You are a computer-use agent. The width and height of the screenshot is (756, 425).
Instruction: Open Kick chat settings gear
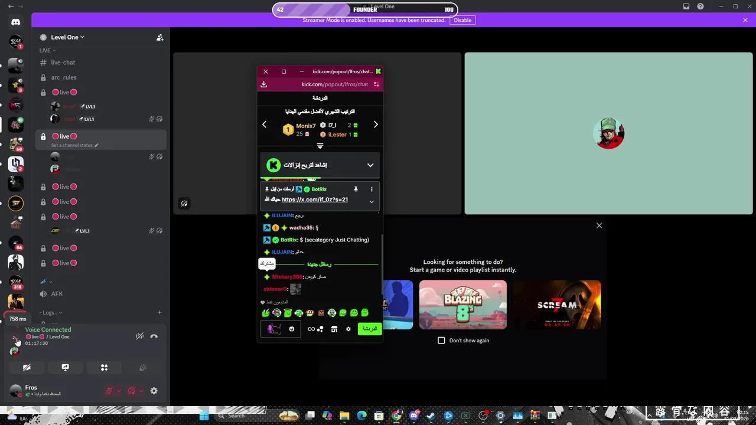pos(348,329)
